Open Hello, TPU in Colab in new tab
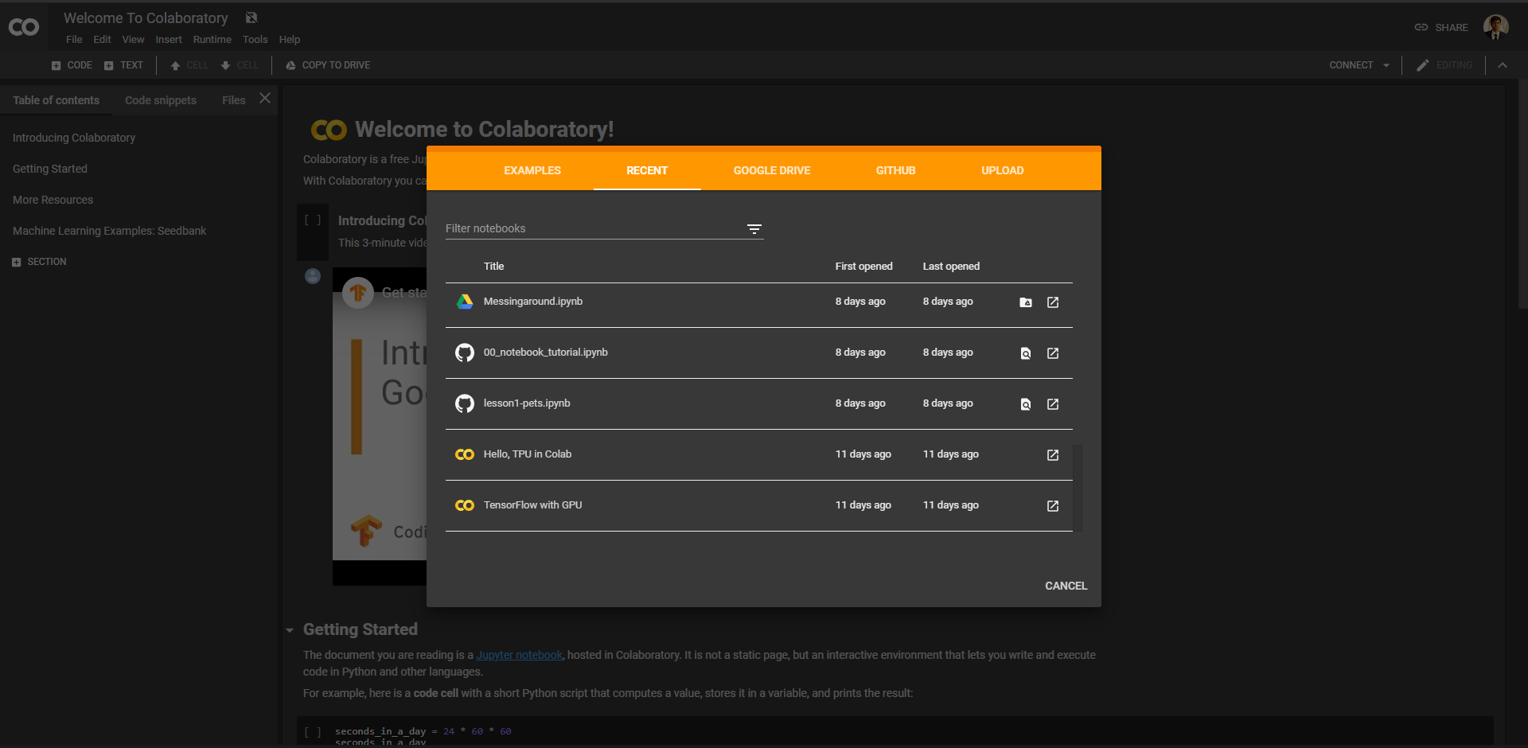This screenshot has height=748, width=1528. (x=1053, y=455)
